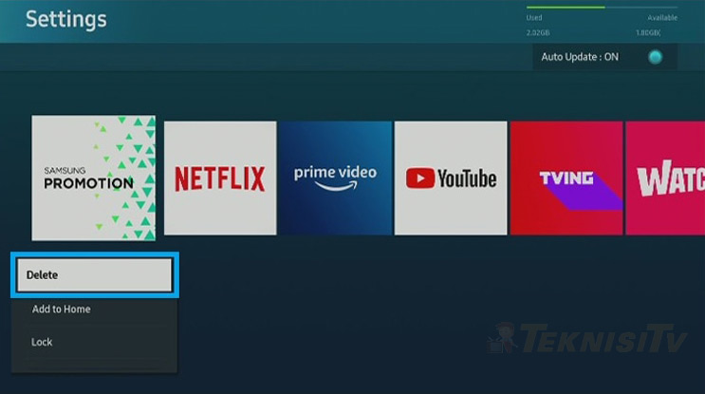Select the Samsung Promotion app tile
705x394 pixels.
coord(94,178)
